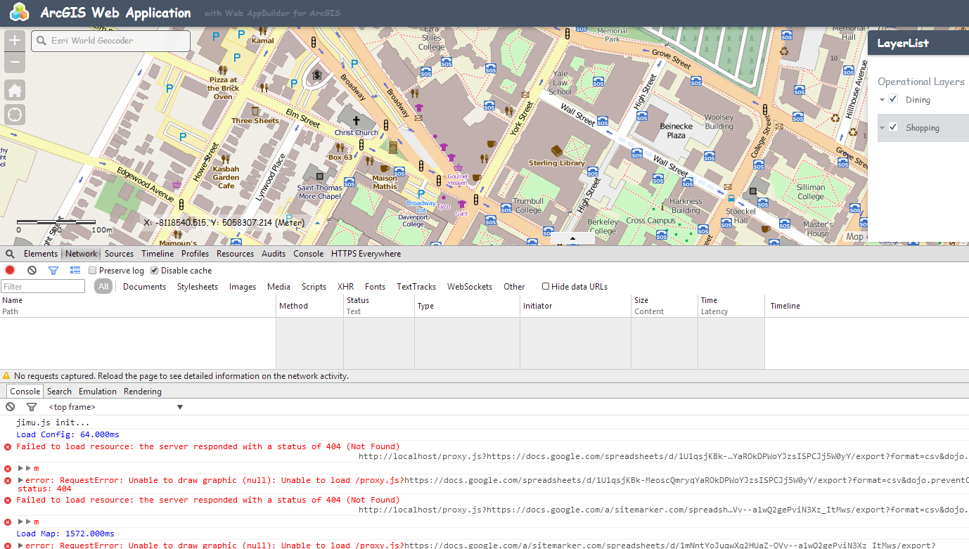This screenshot has width=969, height=549.
Task: Zoom out with the map minus button
Action: point(15,63)
